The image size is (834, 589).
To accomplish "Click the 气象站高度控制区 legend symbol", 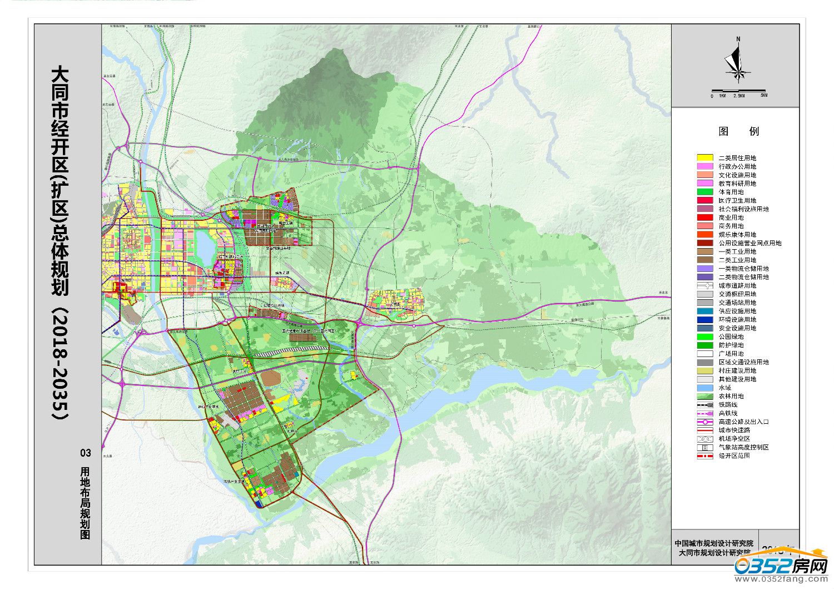I will coord(705,447).
